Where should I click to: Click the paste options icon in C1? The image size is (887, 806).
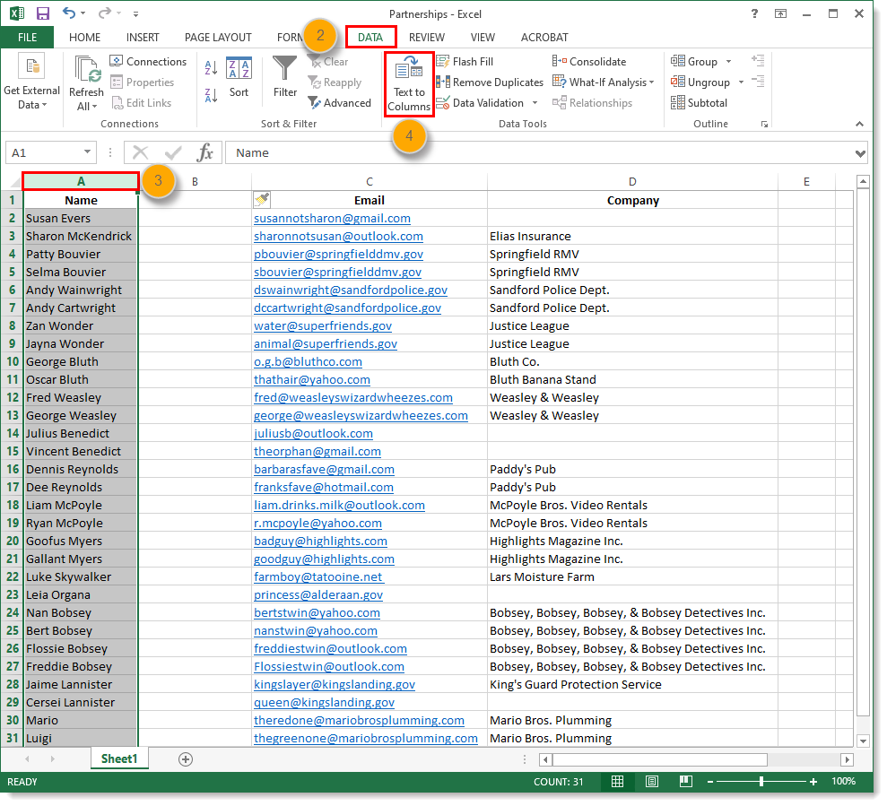pyautogui.click(x=261, y=199)
